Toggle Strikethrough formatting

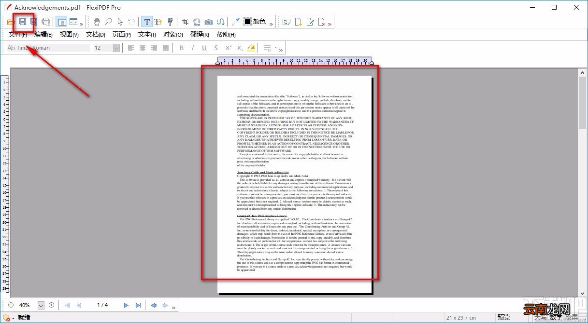coord(216,48)
